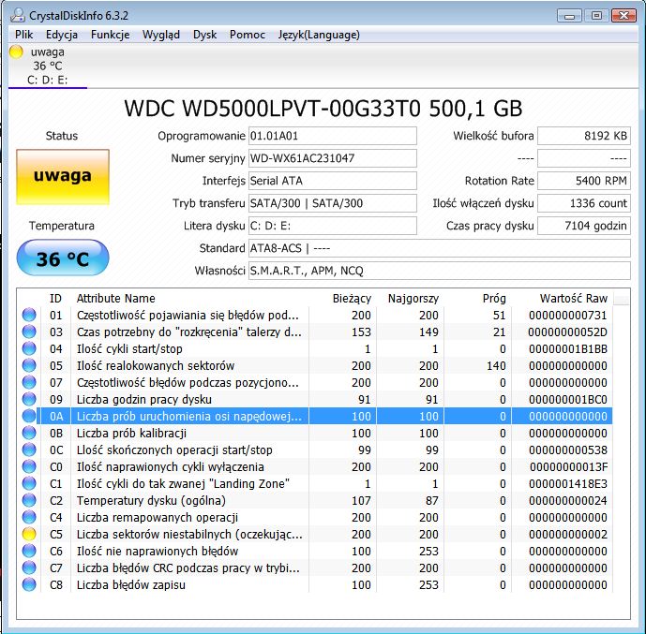Select row Liczba prób kalibracji

tap(316, 433)
